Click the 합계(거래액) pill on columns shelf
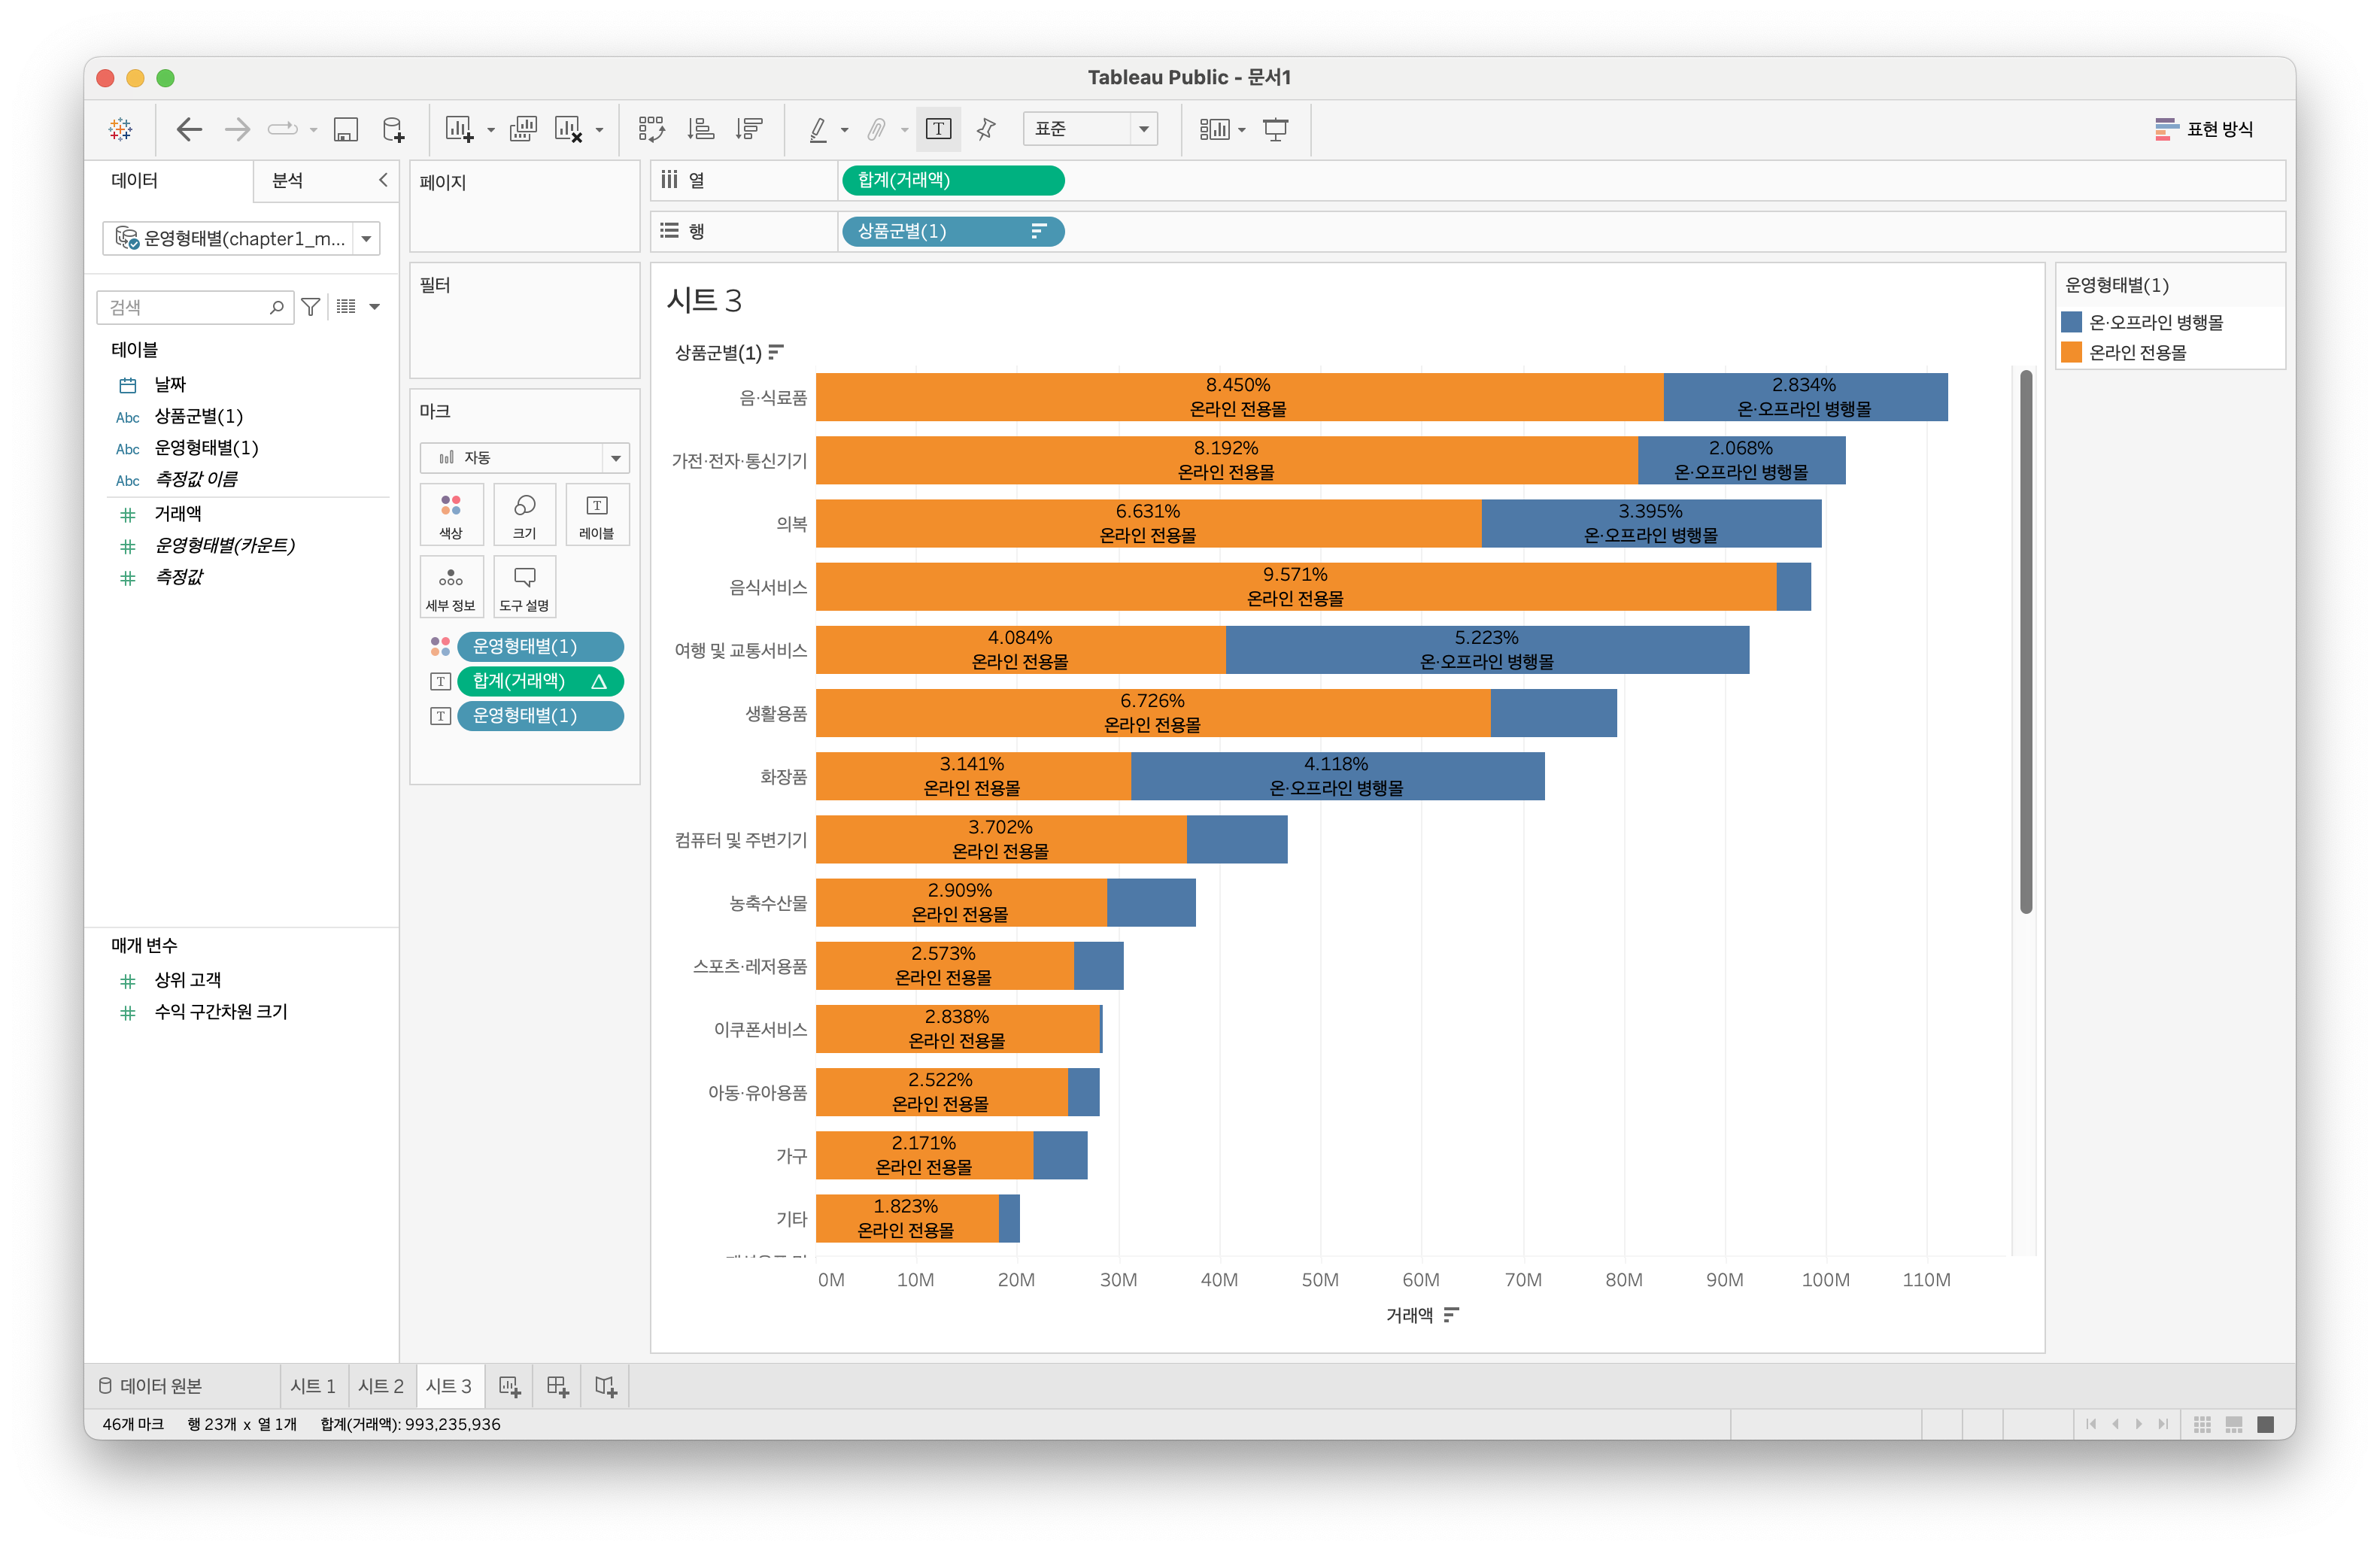This screenshot has width=2380, height=1551. tap(952, 180)
